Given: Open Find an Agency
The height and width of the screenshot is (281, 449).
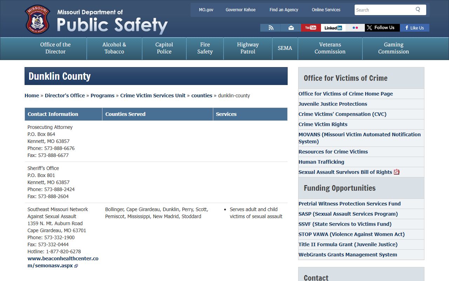Looking at the screenshot, I should point(284,10).
